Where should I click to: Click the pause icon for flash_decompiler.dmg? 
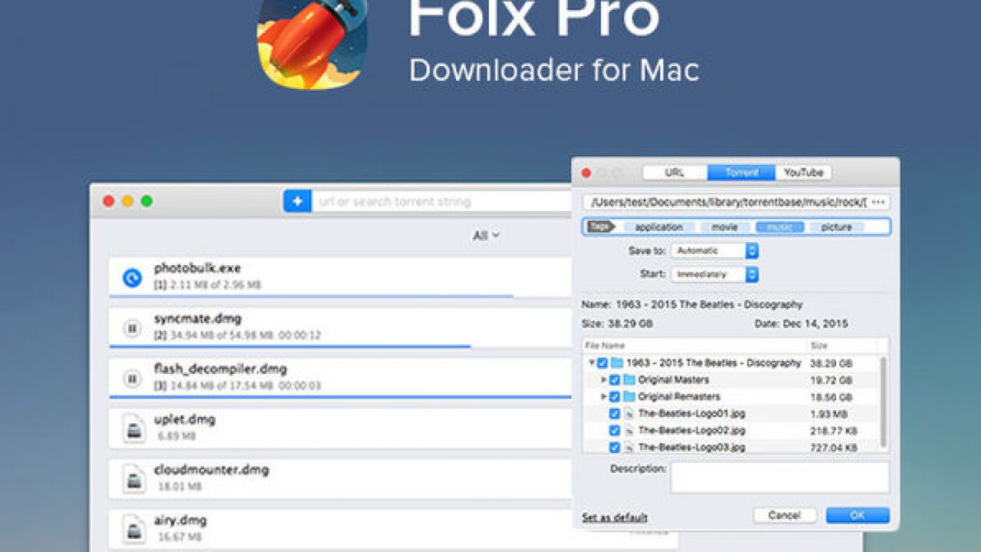(x=133, y=378)
